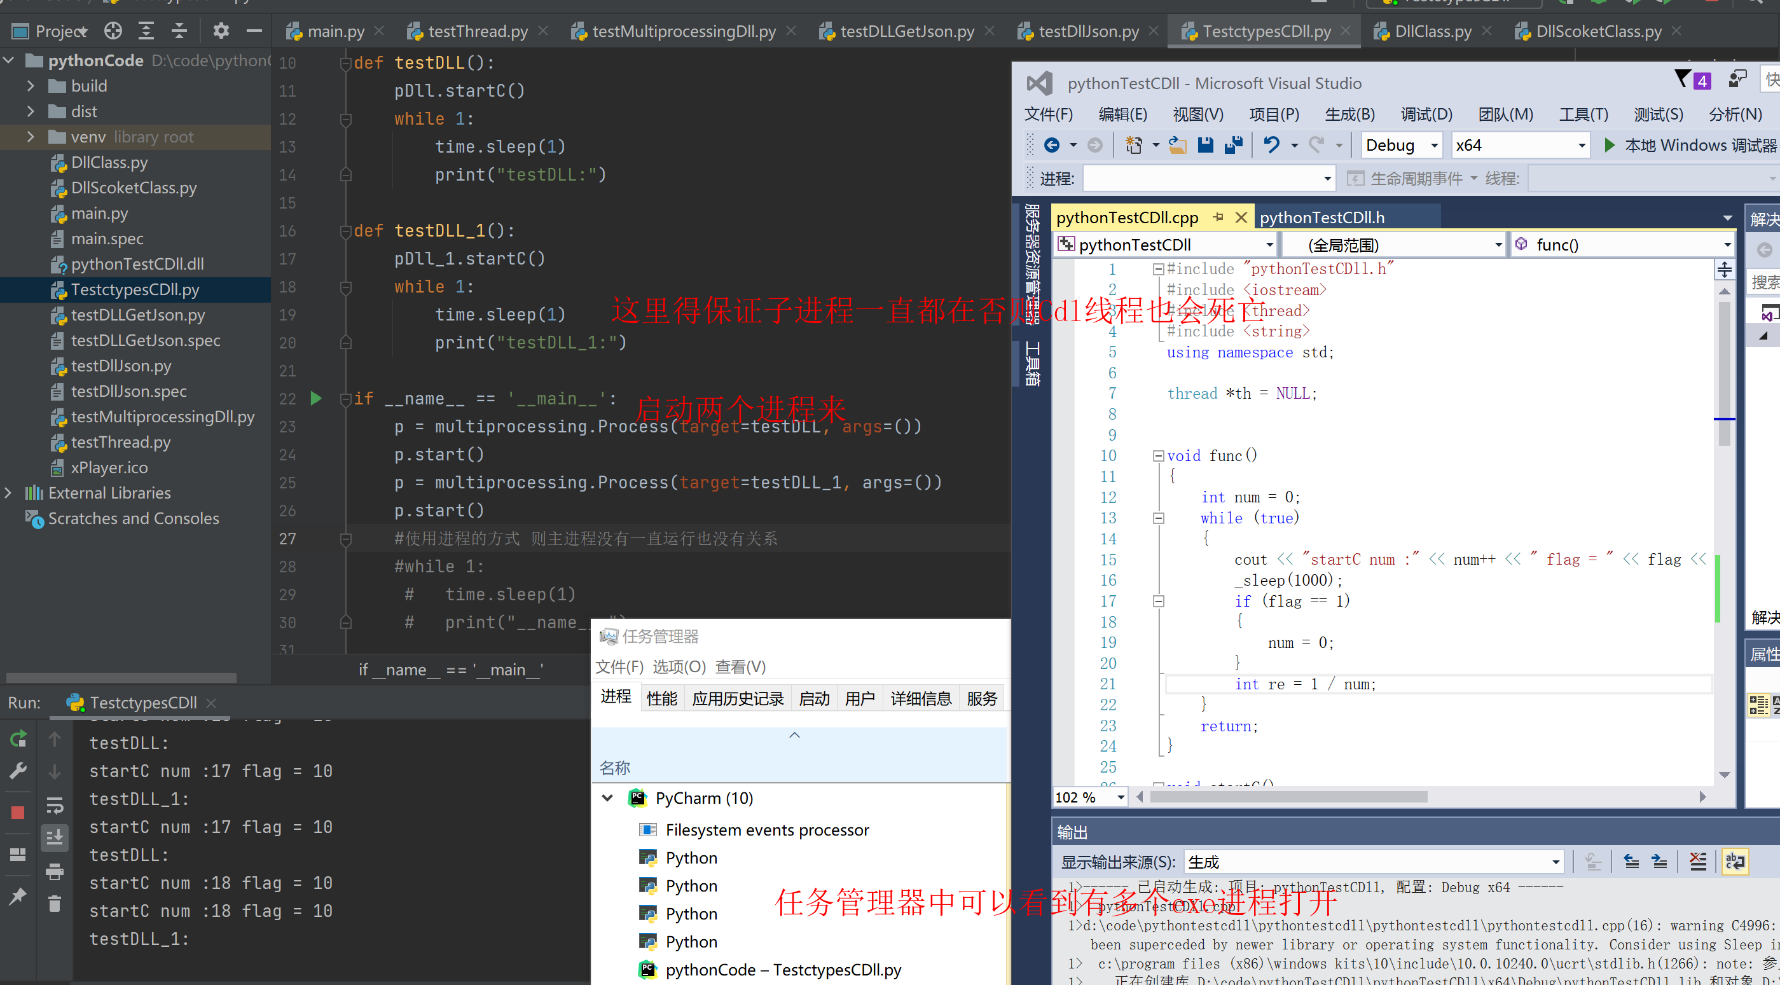Open the 调试(D) menu in Visual Studio
This screenshot has height=985, width=1780.
(x=1425, y=114)
